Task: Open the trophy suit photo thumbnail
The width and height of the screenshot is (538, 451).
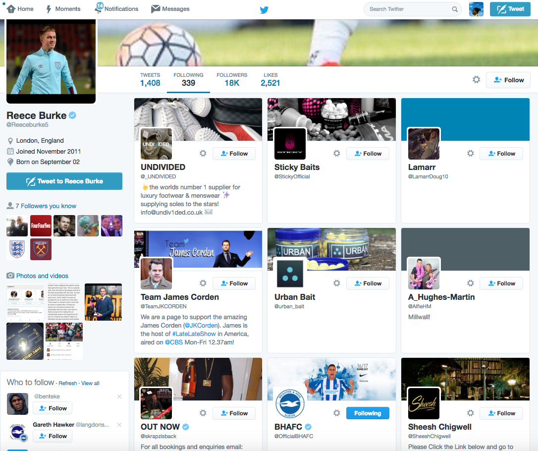Action: (103, 302)
